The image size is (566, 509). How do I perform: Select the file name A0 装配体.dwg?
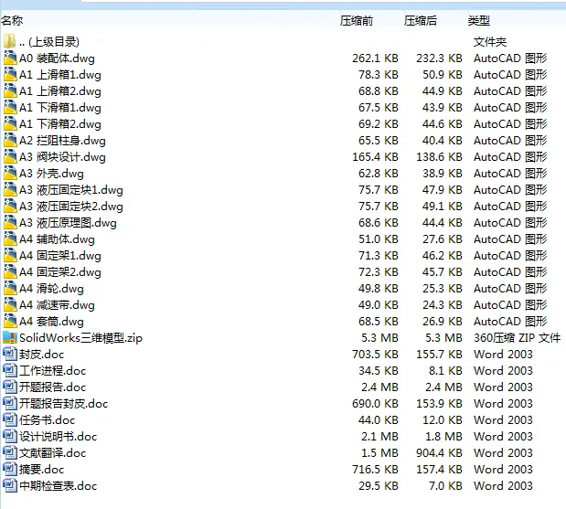57,58
